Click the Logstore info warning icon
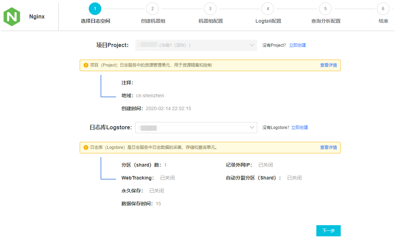This screenshot has height=244, width=395. pyautogui.click(x=86, y=147)
